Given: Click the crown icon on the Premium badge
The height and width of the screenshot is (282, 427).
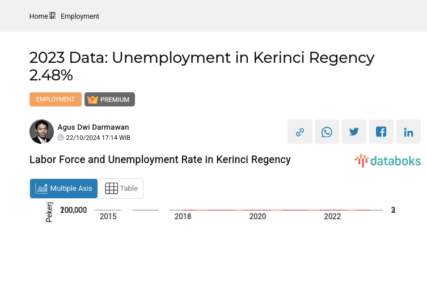Looking at the screenshot, I should pyautogui.click(x=93, y=100).
